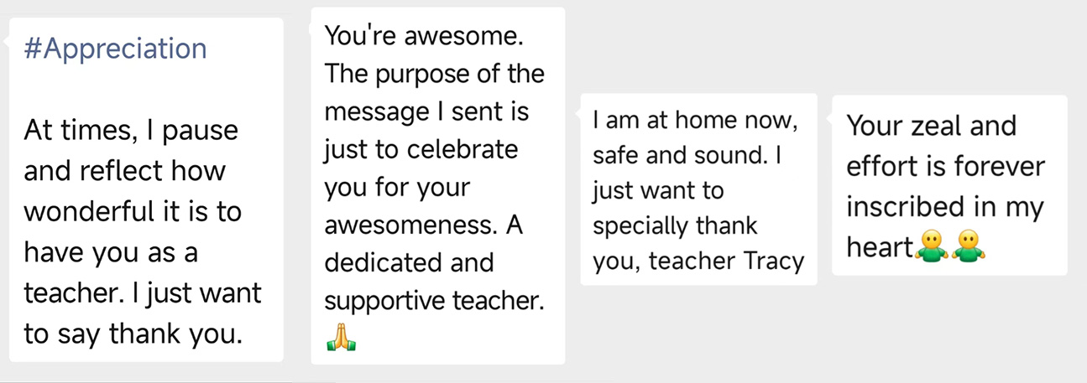Click the last hugging emoji in the message
The image size is (1087, 383).
(x=967, y=246)
